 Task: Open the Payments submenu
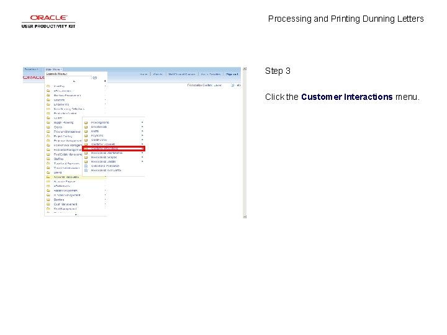(97, 136)
